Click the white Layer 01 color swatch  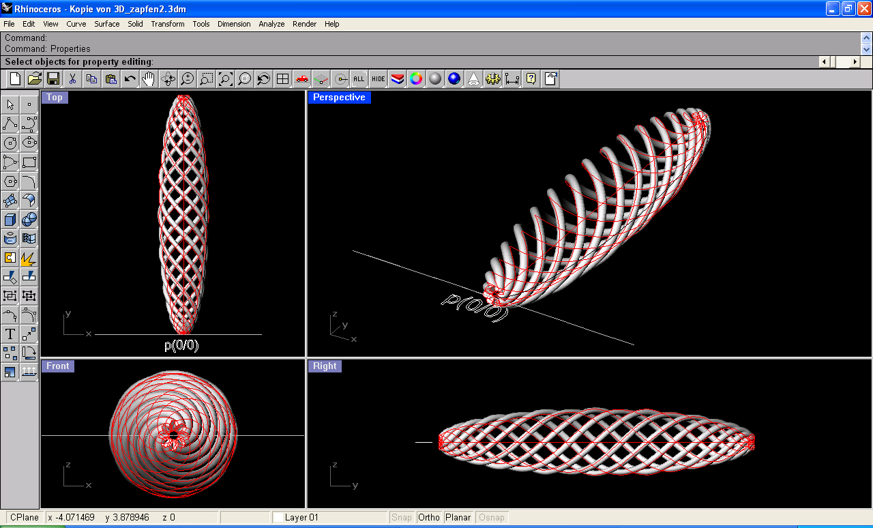[x=278, y=518]
